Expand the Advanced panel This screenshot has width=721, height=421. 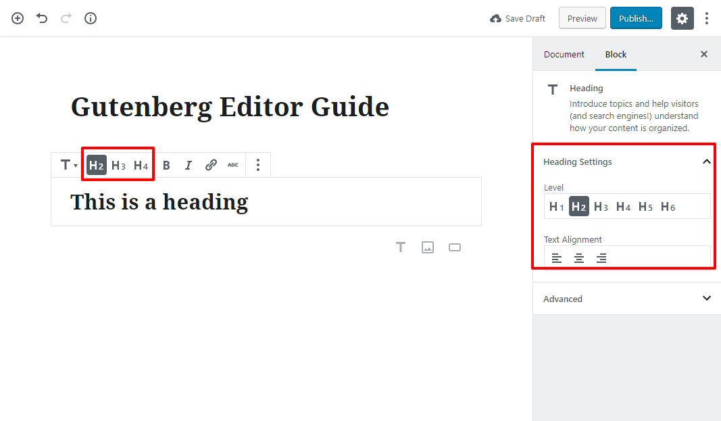pyautogui.click(x=627, y=299)
